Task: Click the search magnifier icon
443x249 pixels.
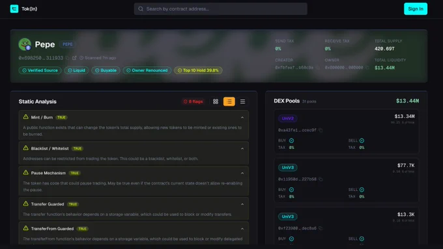Action: (x=141, y=8)
